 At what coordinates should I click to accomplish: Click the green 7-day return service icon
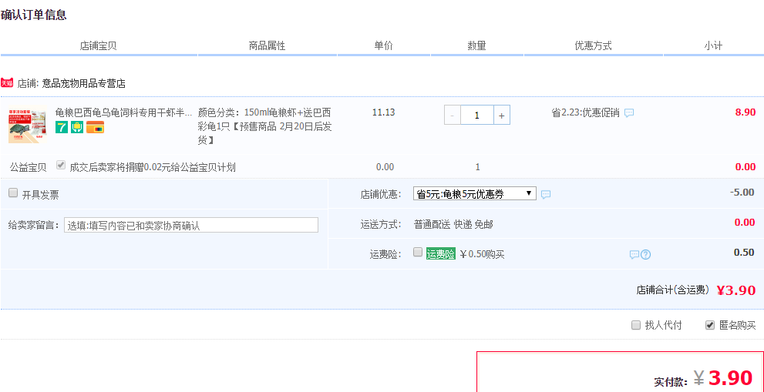click(62, 128)
